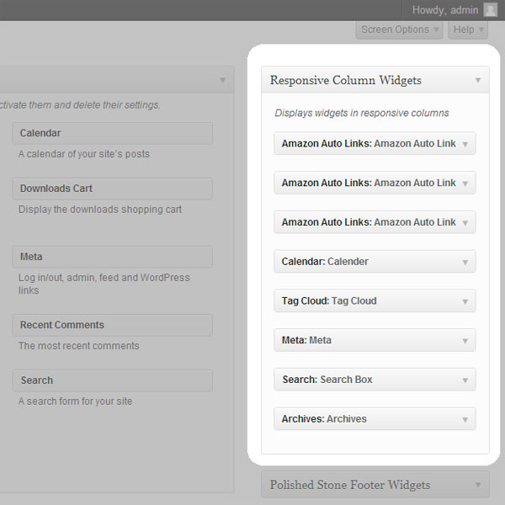505x505 pixels.
Task: Expand the Tag Cloud widget arrow
Action: (465, 301)
